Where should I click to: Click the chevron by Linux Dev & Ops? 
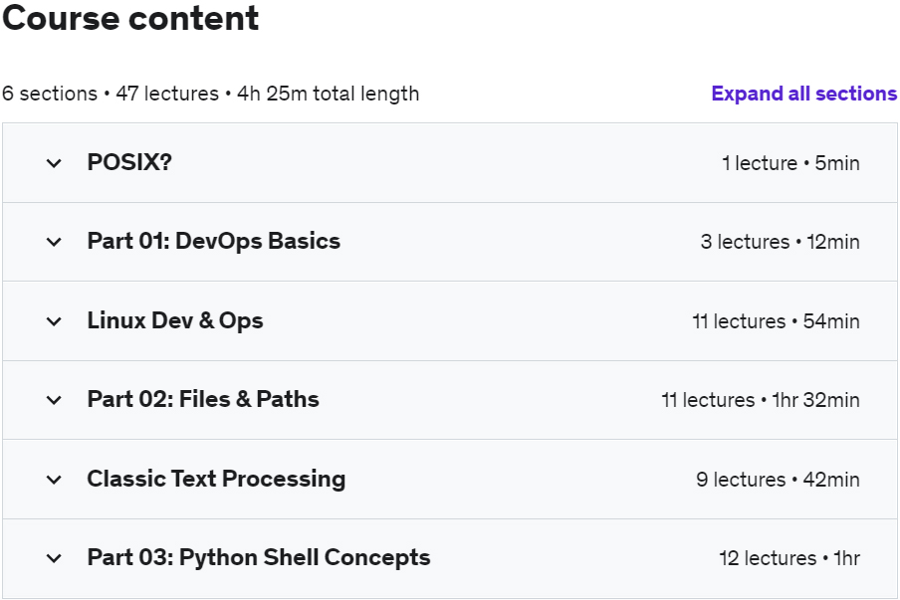click(54, 321)
